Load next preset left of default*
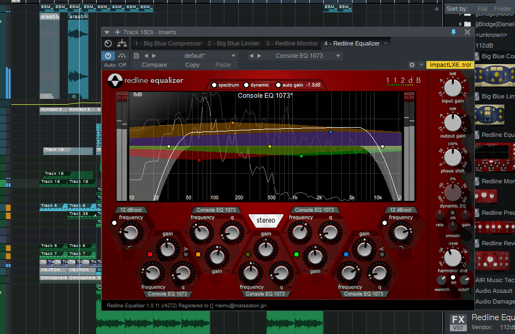Screen dimensions: 515x334 click(154, 56)
